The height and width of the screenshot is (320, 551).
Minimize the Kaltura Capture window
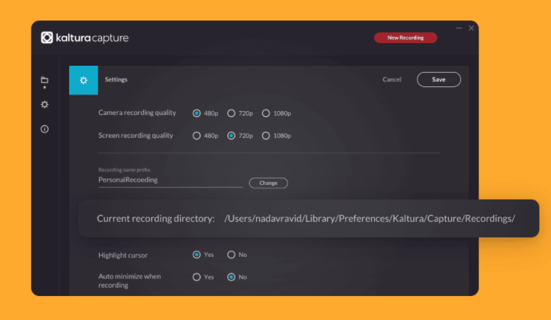pyautogui.click(x=459, y=28)
